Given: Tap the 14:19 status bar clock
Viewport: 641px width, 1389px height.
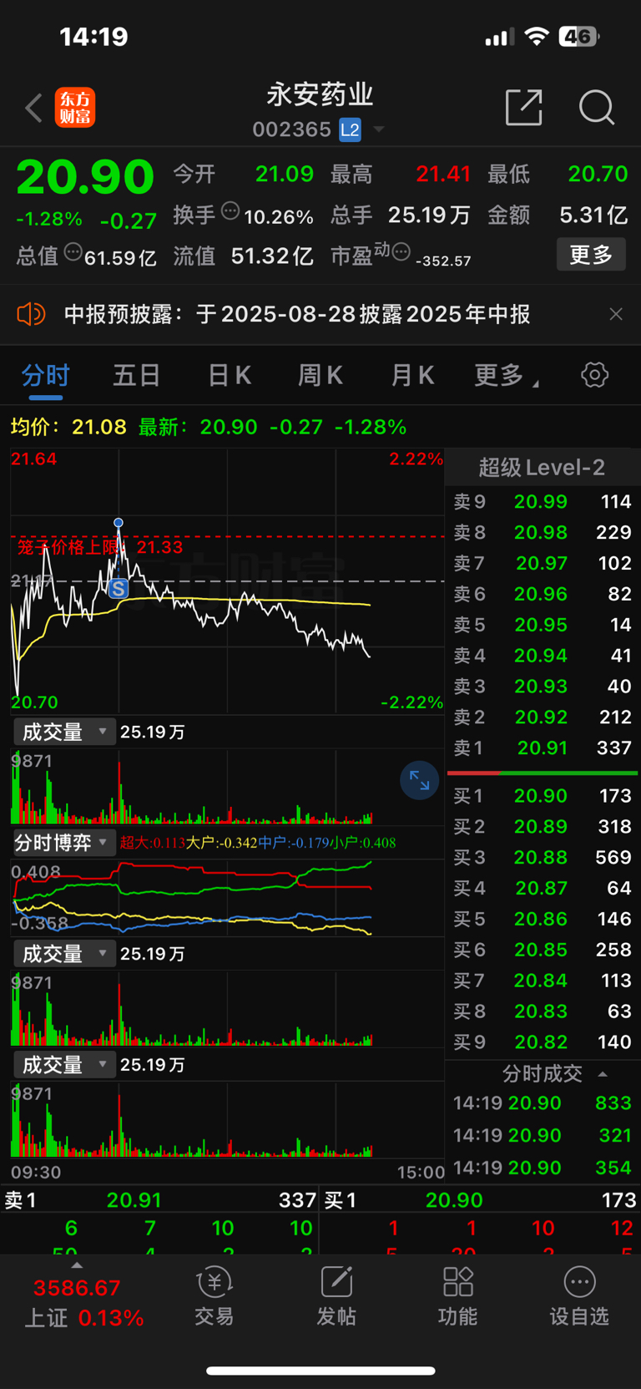Looking at the screenshot, I should (x=93, y=37).
